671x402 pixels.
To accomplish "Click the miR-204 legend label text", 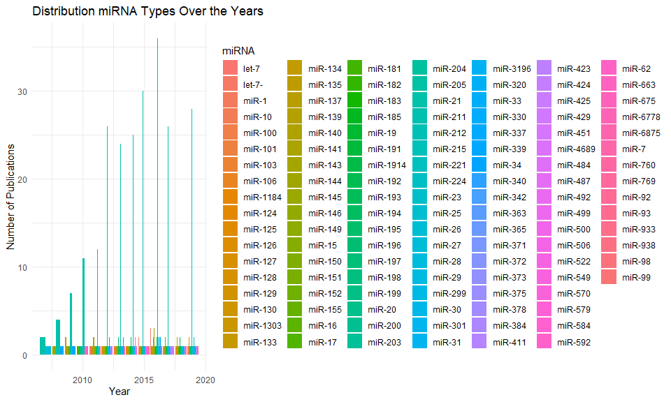I will coord(449,68).
